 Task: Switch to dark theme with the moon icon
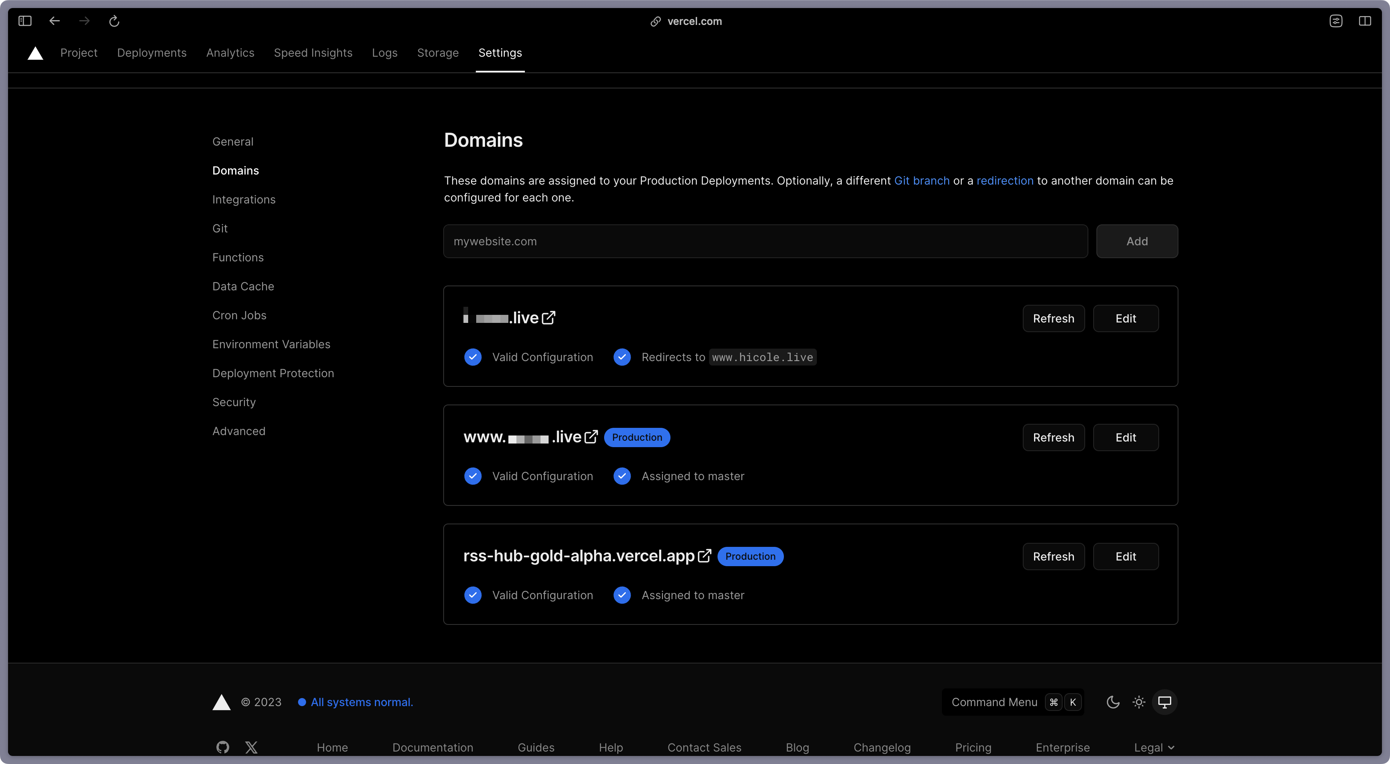tap(1113, 702)
